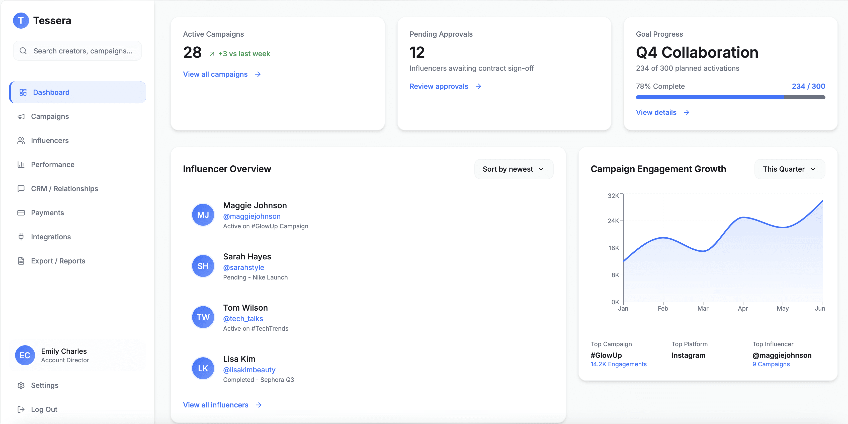The width and height of the screenshot is (848, 424).
Task: Click Instagram top platform label
Action: click(688, 355)
